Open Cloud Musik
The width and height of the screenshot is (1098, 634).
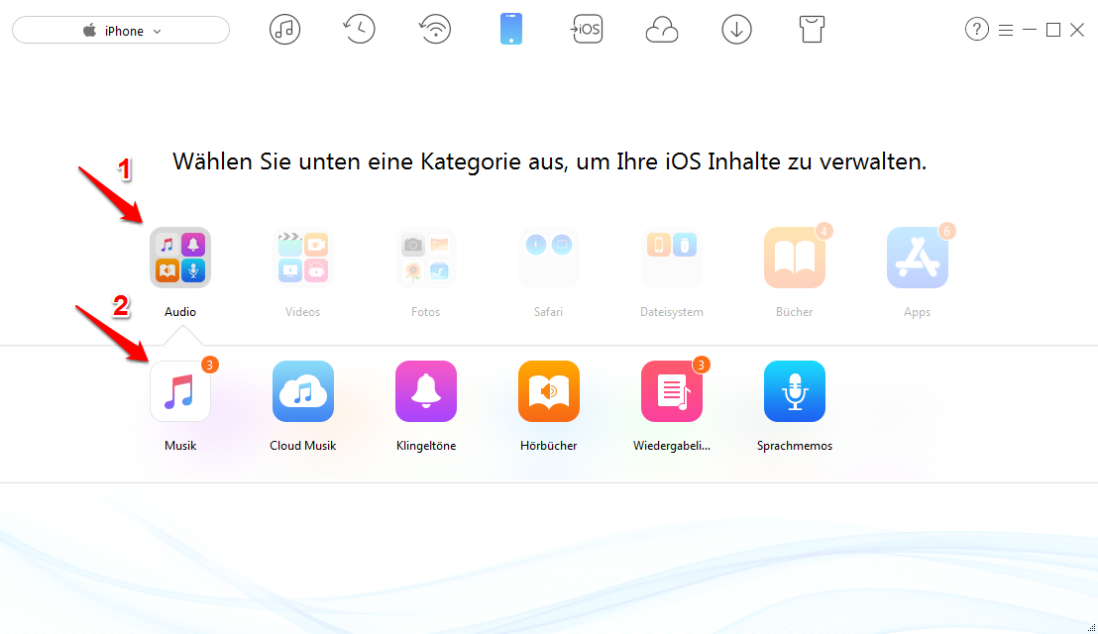(303, 391)
